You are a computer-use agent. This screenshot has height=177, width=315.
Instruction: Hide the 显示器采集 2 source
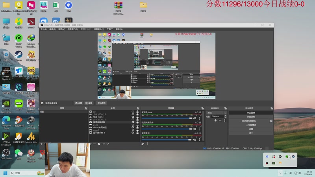(133, 133)
